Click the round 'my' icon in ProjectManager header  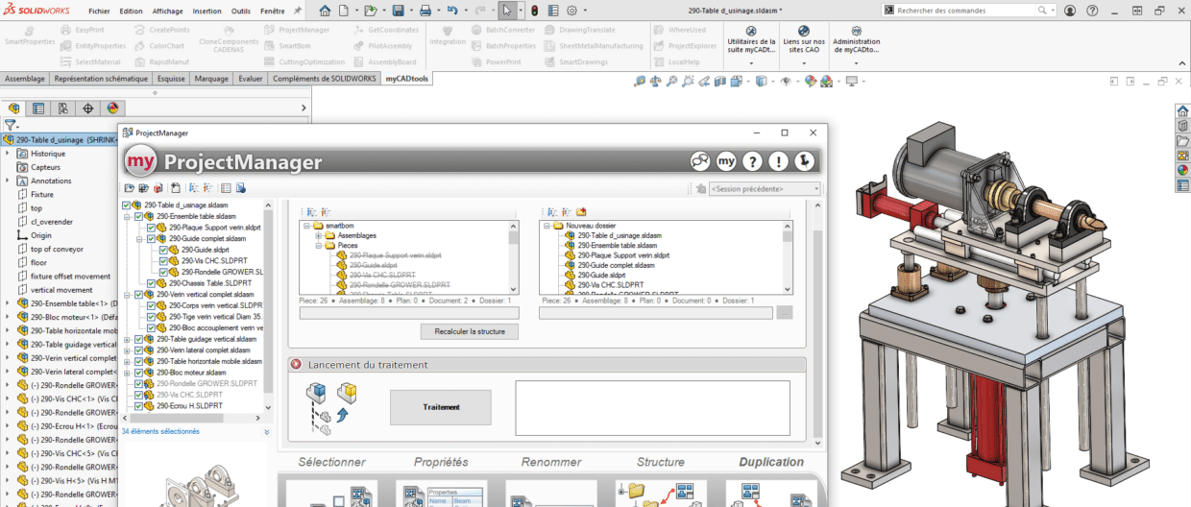coord(727,161)
